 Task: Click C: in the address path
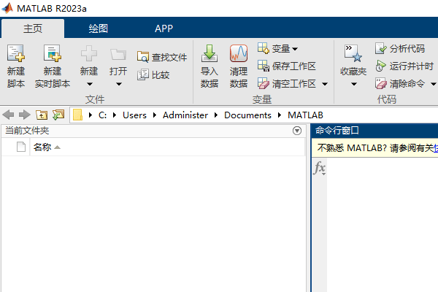point(102,115)
